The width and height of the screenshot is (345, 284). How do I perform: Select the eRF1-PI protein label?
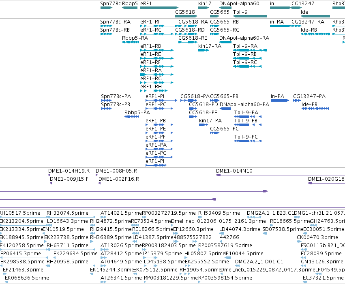click(155, 96)
